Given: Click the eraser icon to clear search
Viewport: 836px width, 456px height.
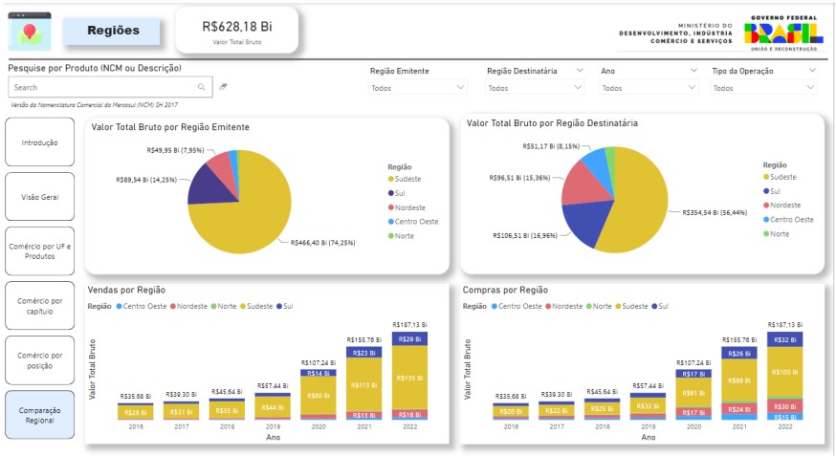Looking at the screenshot, I should tap(223, 87).
